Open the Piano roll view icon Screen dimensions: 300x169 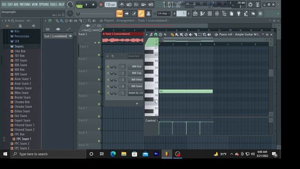coord(202,14)
